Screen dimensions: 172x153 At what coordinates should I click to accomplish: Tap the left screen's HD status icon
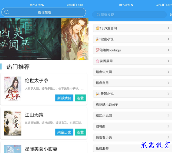pyautogui.click(x=31, y=5)
